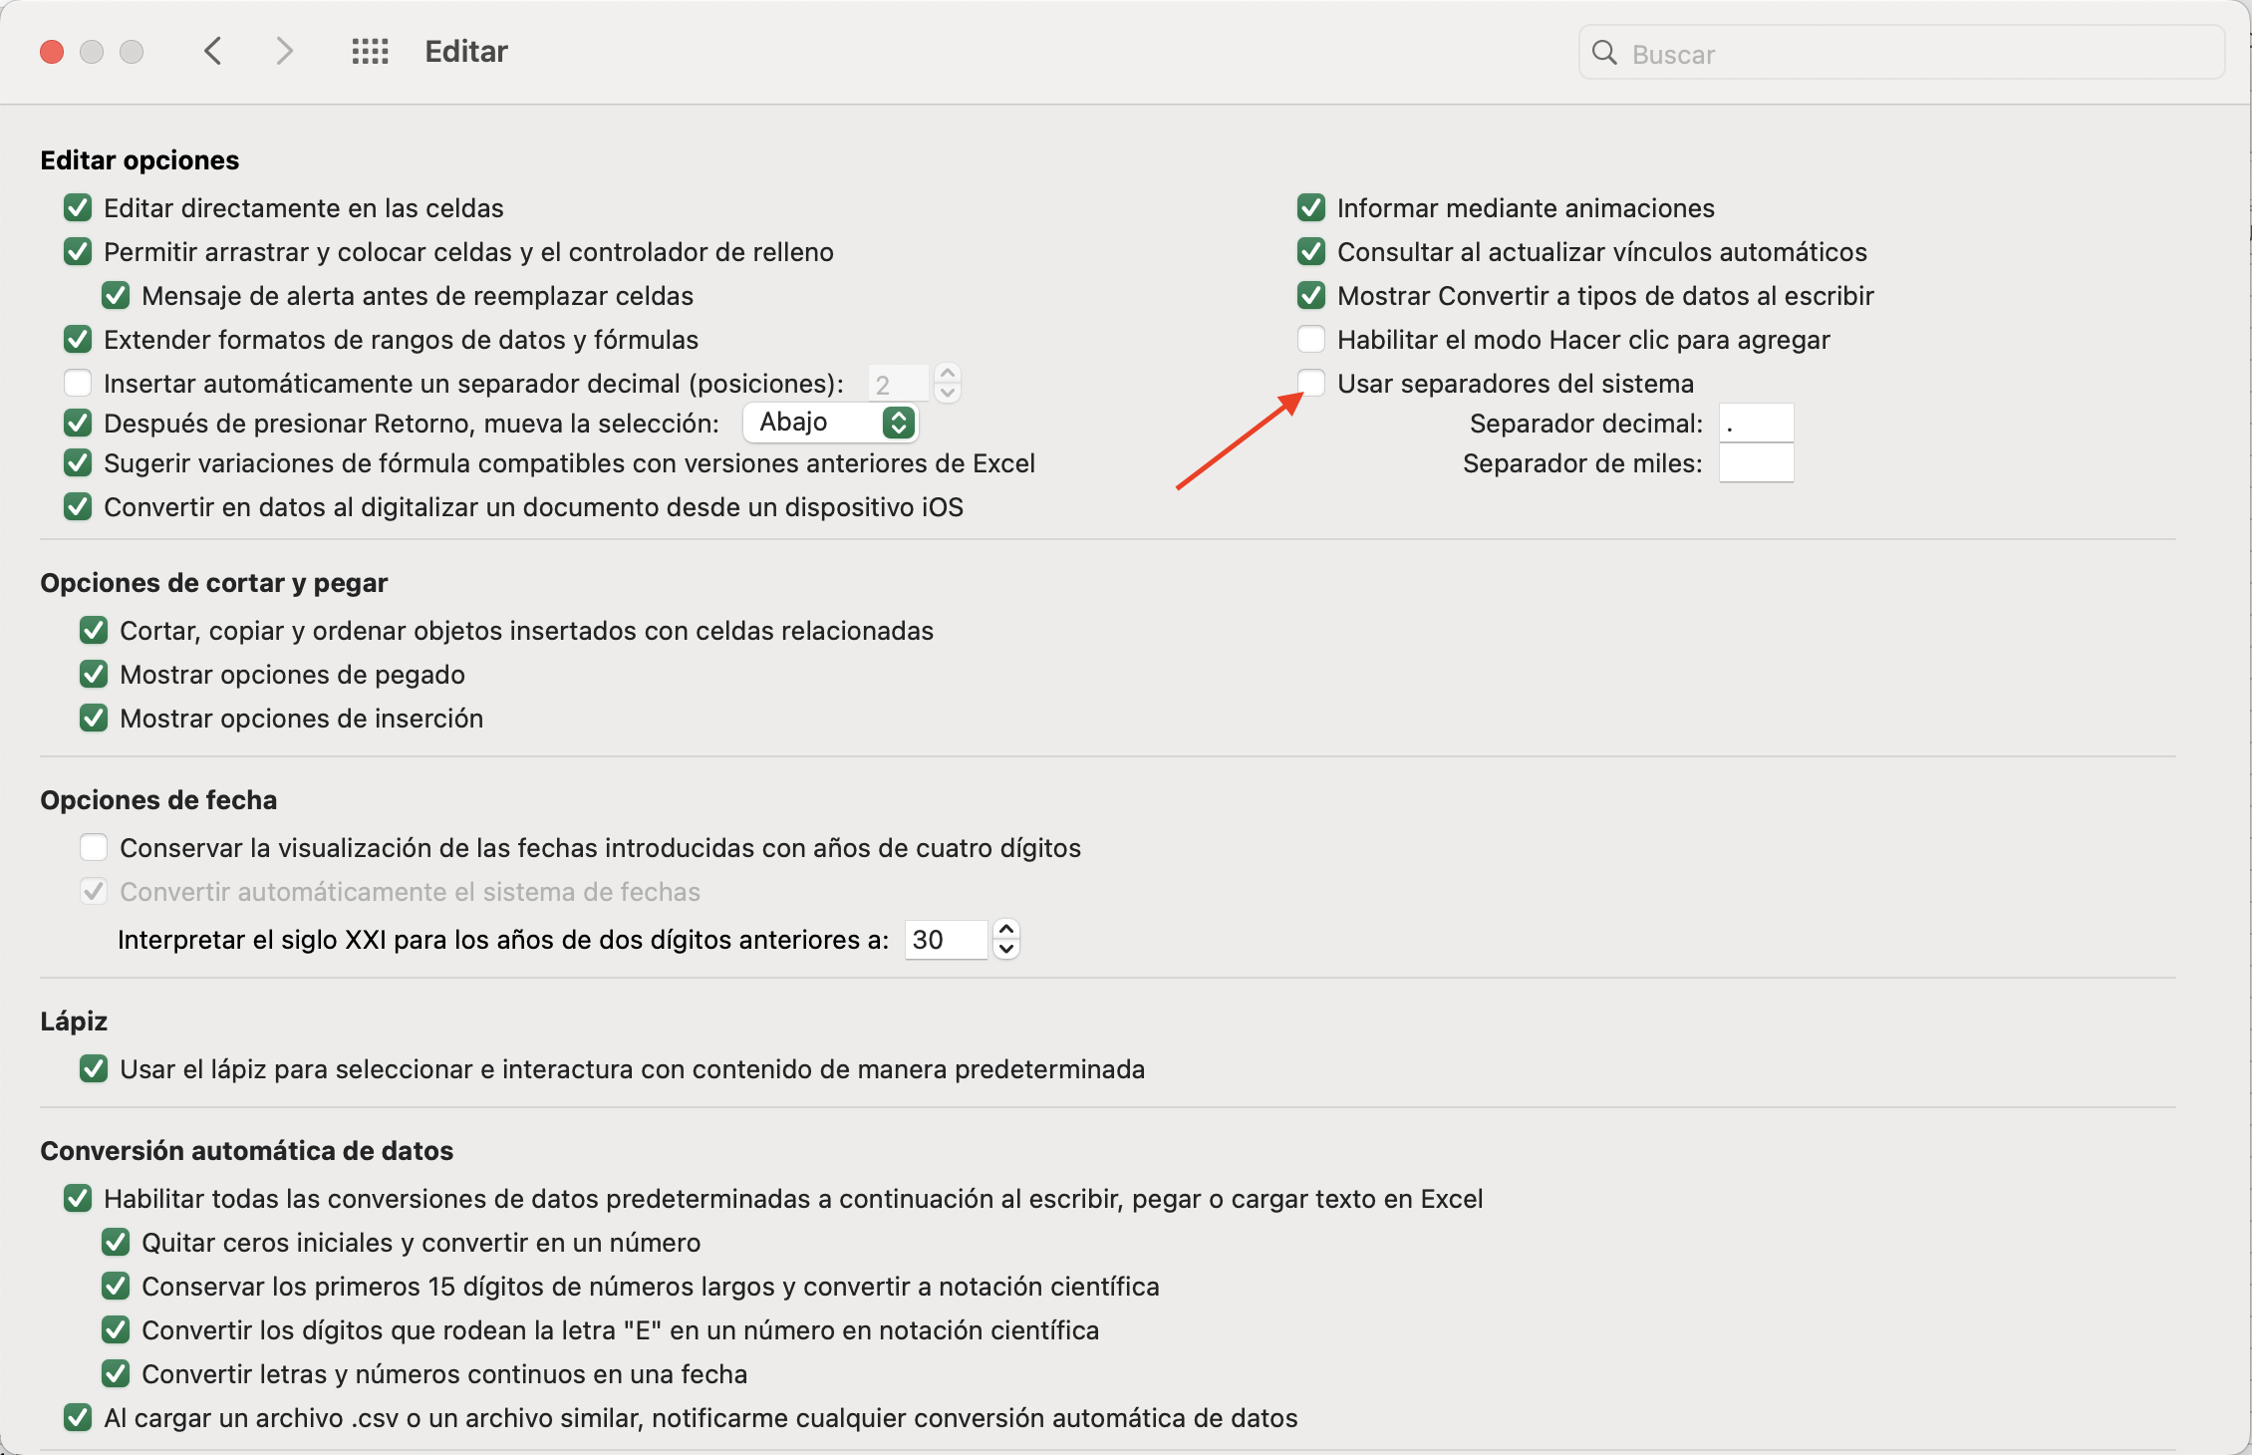Enable Usar separadores del sistema checkbox
This screenshot has width=2252, height=1455.
point(1311,383)
